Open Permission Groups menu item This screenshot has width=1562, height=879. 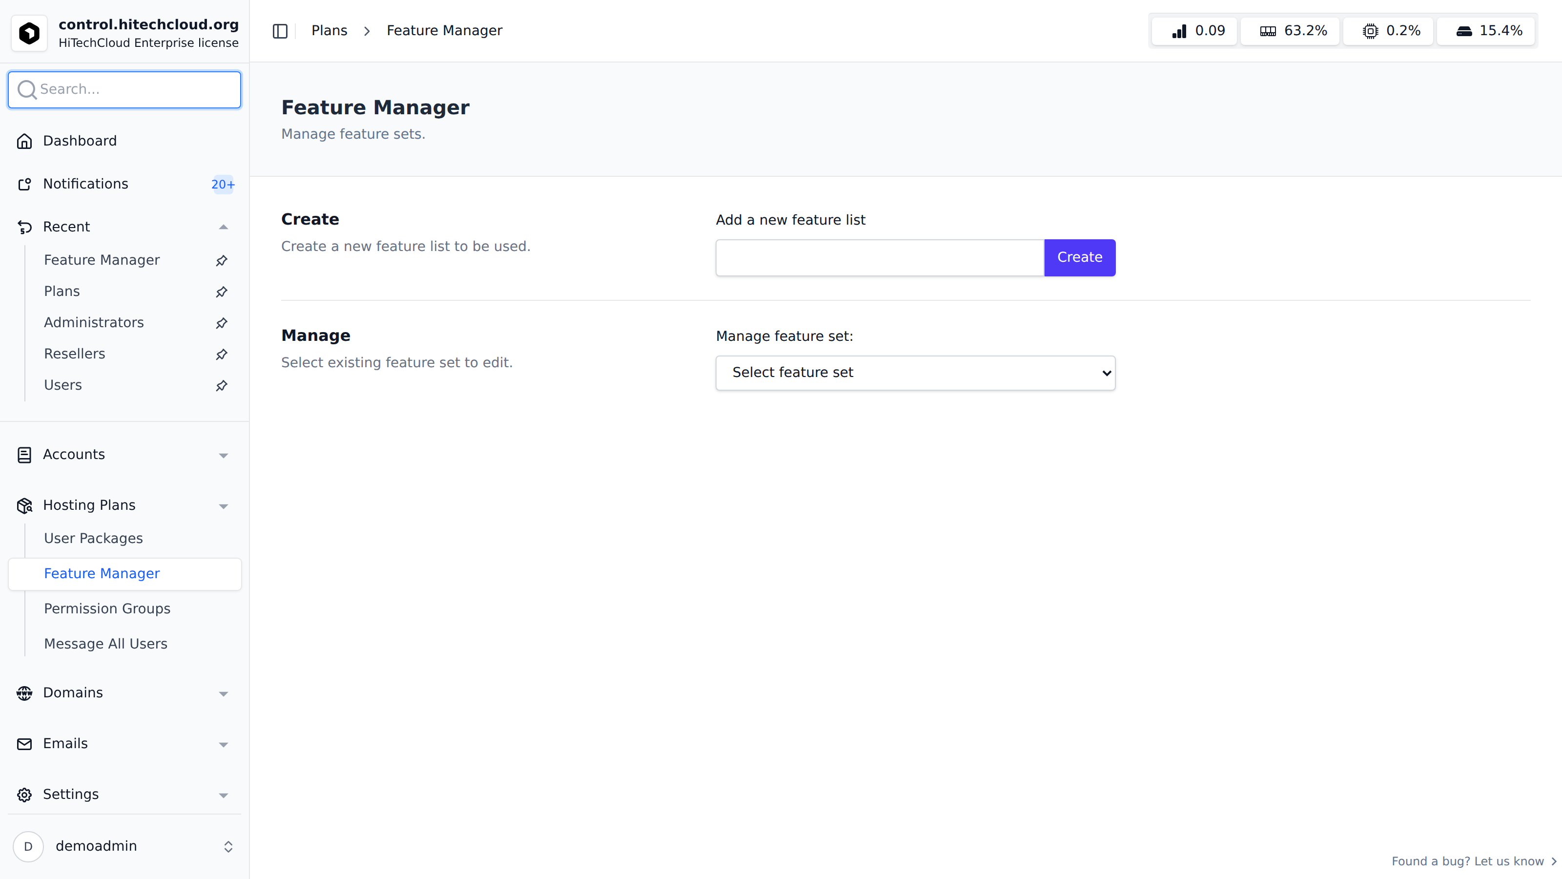click(x=107, y=609)
